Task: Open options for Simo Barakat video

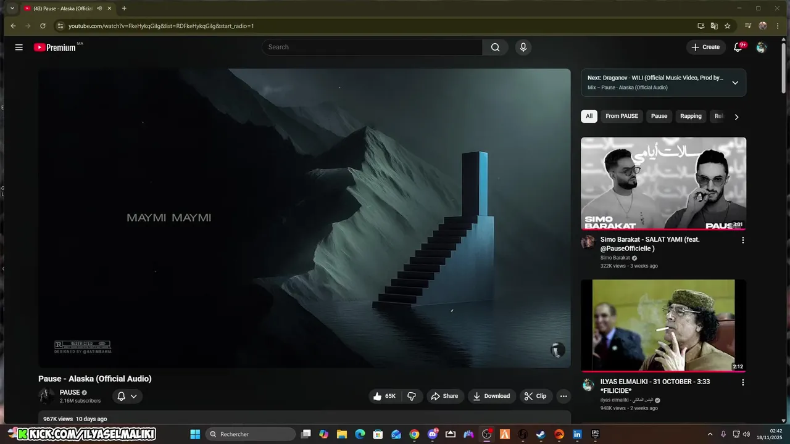Action: tap(742, 240)
